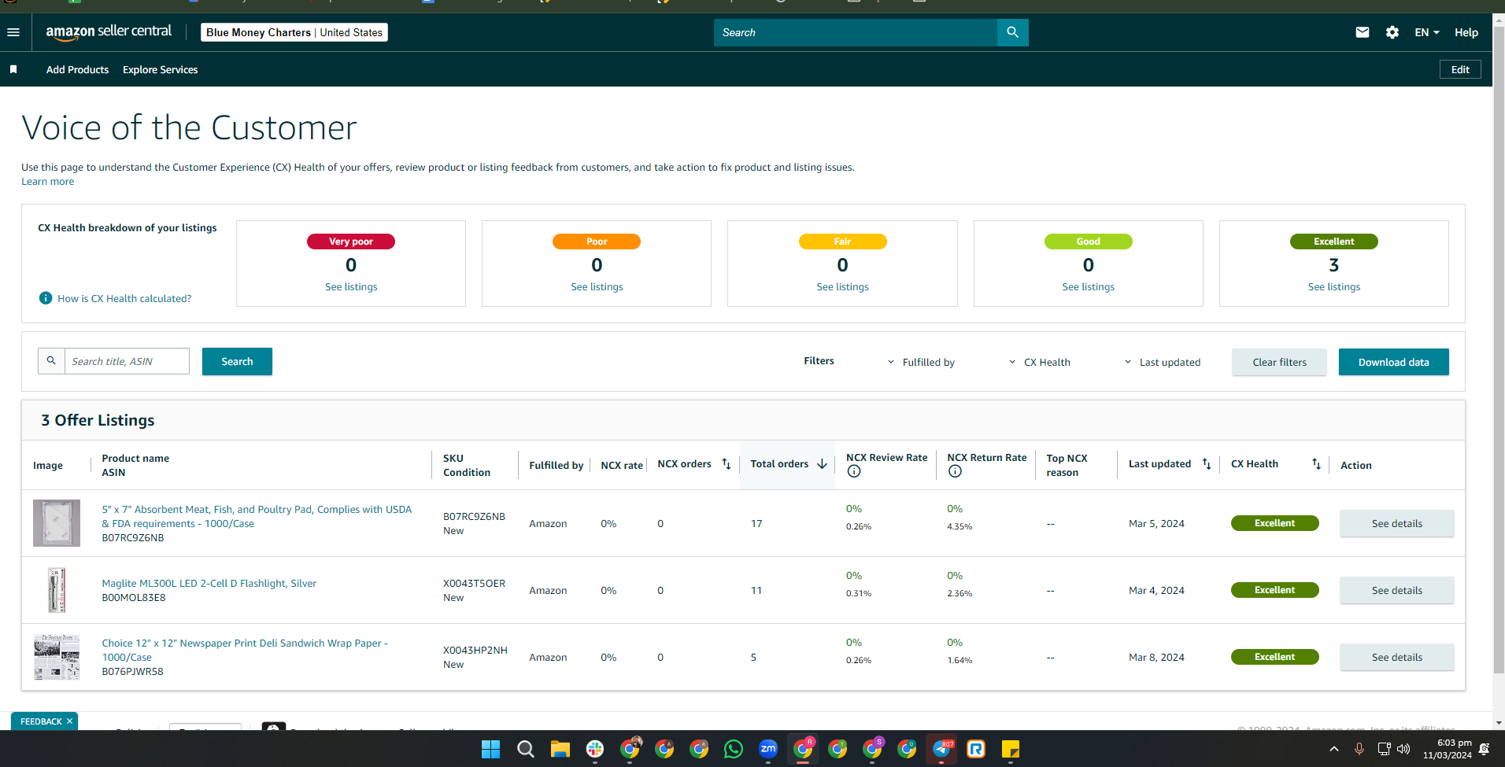This screenshot has width=1505, height=767.
Task: Open the EN language dropdown
Action: point(1426,32)
